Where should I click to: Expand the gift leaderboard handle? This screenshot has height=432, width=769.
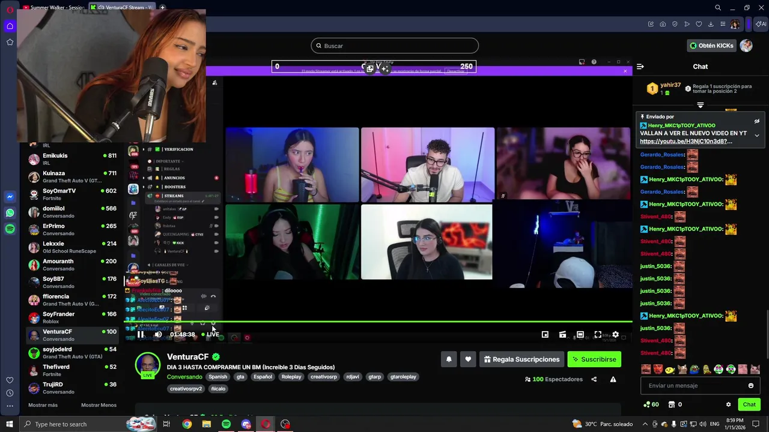click(701, 105)
